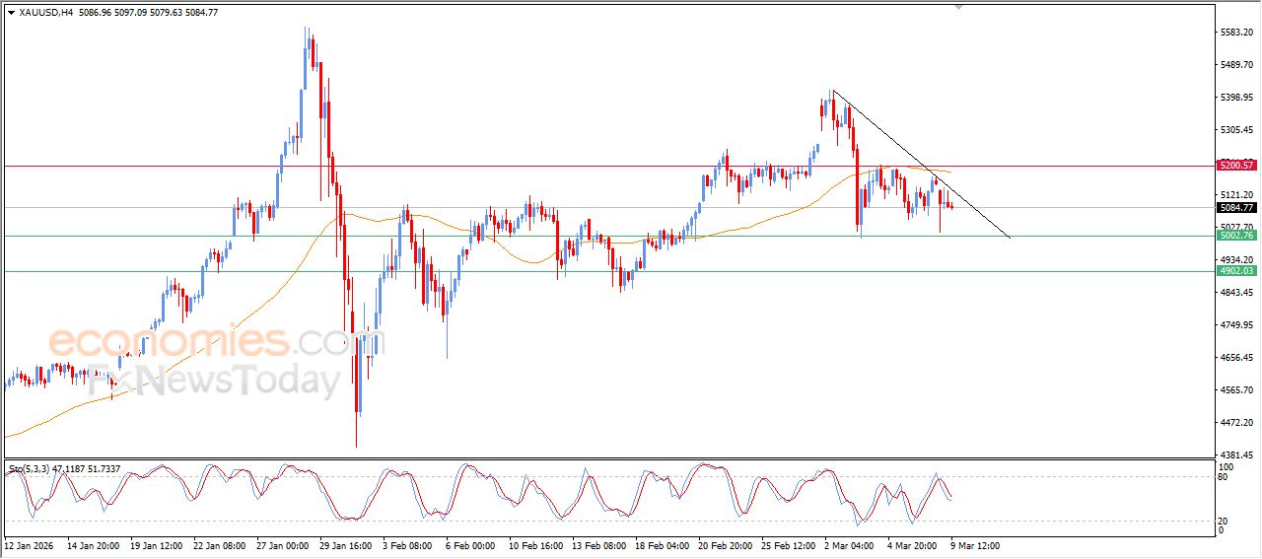Click the 80 level on stochastic scale
1262x559 pixels.
pos(1224,478)
